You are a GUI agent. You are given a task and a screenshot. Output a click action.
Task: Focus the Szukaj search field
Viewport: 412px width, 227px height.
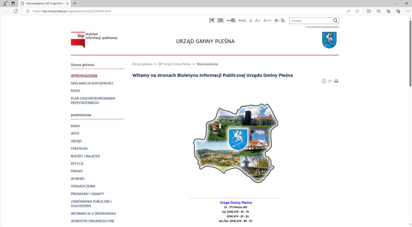point(311,20)
